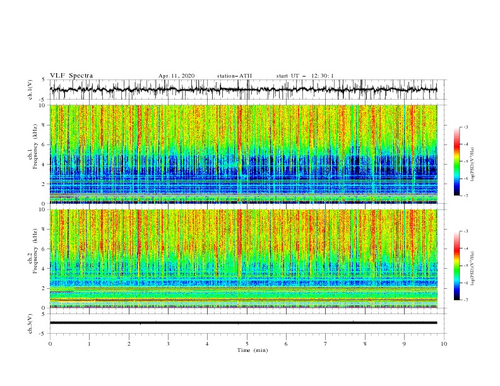Screen dimensions: 500x386
Task: Click the ch.1 spectrogram color scale bar
Action: pos(456,161)
